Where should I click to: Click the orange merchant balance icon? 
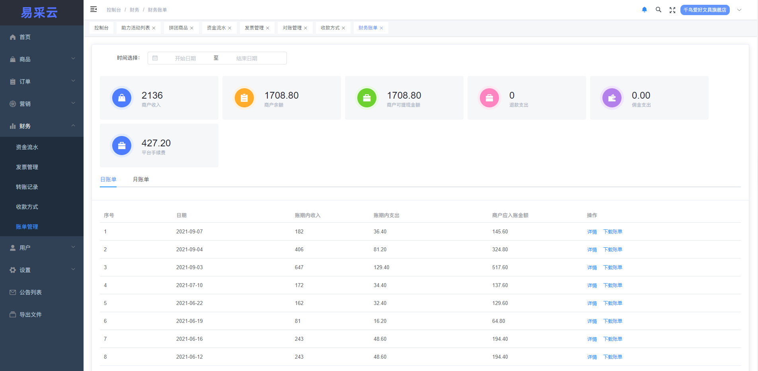point(244,98)
